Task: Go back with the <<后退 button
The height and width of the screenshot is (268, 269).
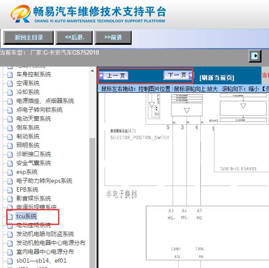Action: [74, 37]
